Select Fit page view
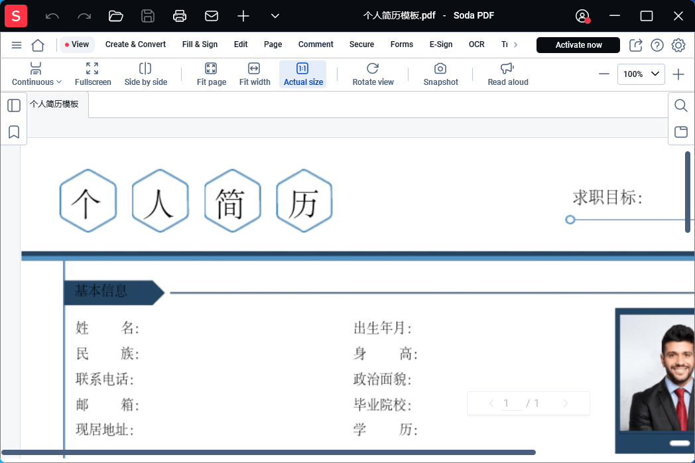The height and width of the screenshot is (463, 695). [x=211, y=74]
